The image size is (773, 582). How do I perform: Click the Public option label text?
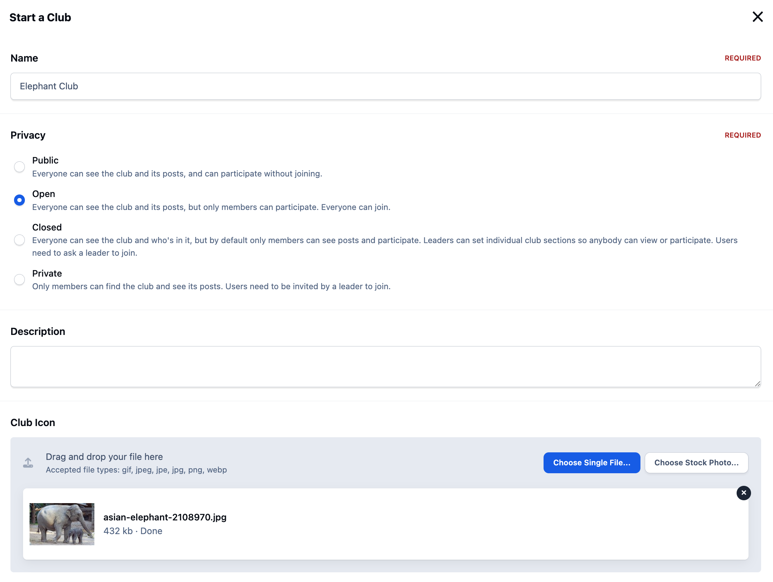coord(45,160)
